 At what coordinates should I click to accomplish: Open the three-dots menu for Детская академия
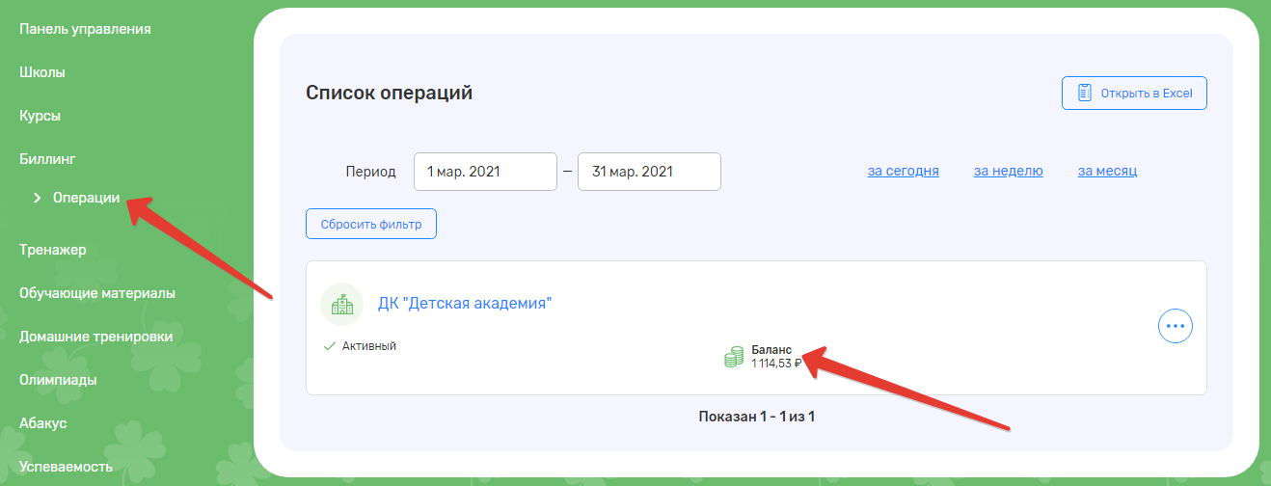tap(1175, 326)
